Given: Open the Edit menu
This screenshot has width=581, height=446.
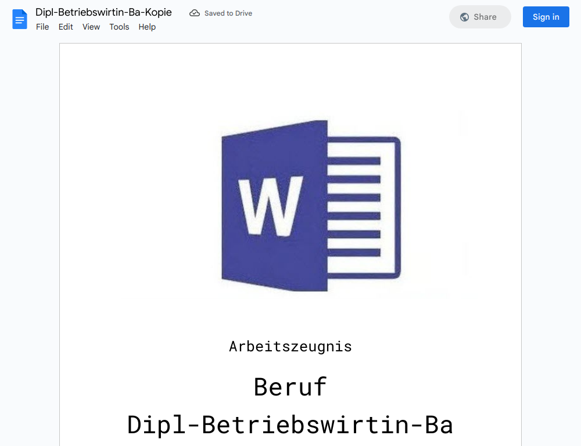Looking at the screenshot, I should (x=66, y=27).
